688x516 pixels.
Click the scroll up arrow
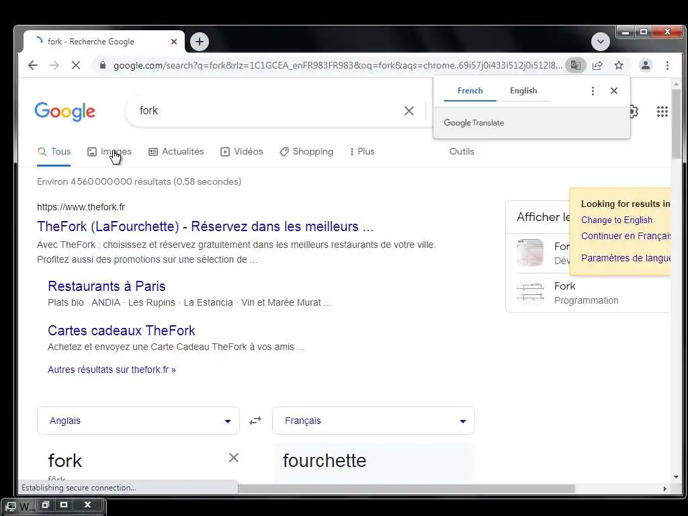676,83
